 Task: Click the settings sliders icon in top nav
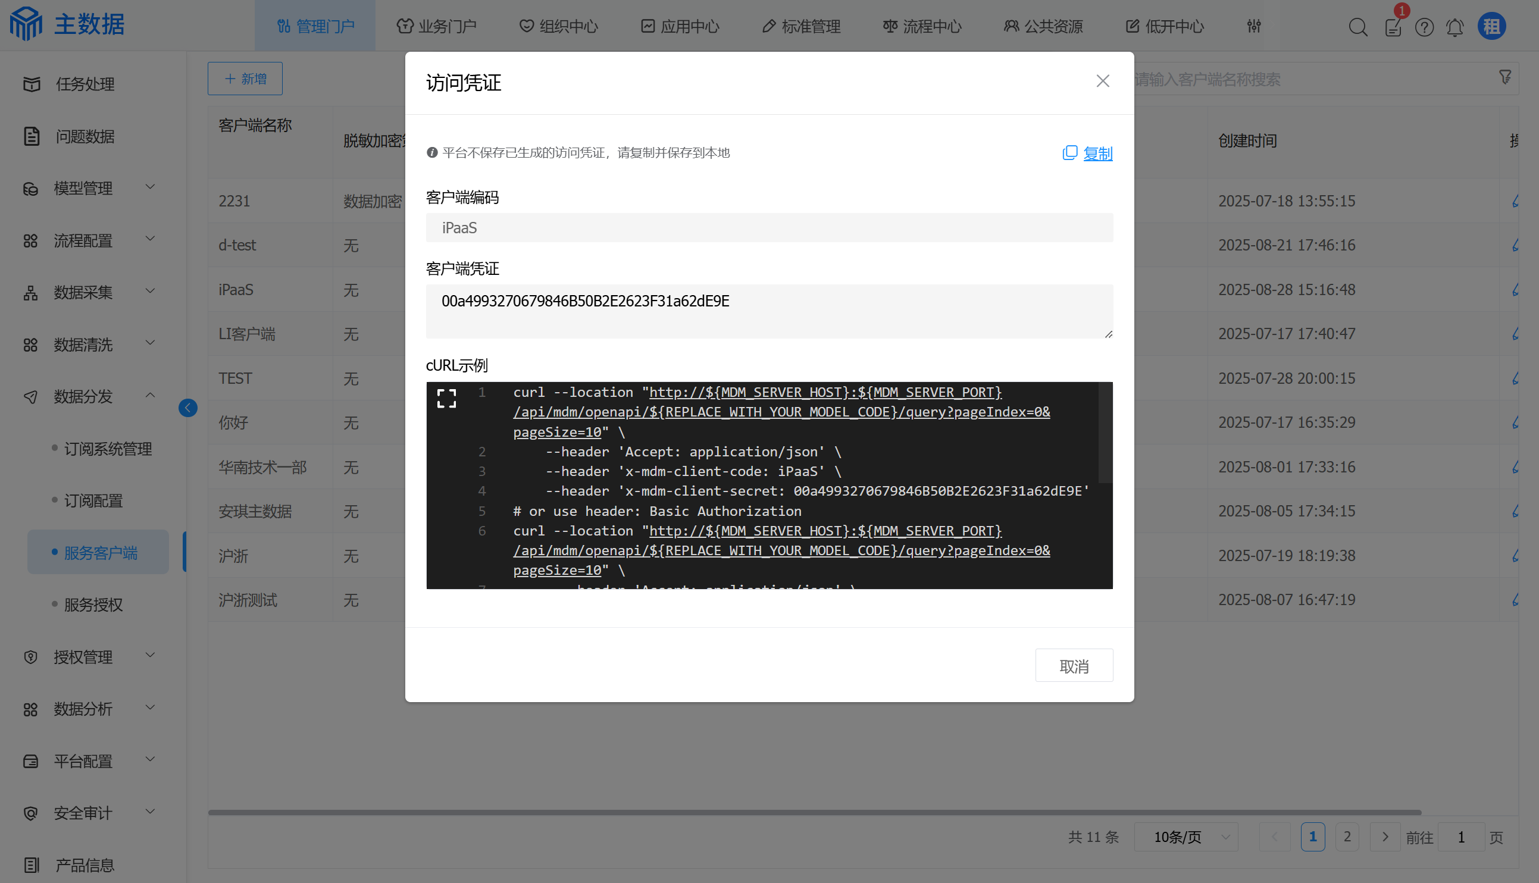pyautogui.click(x=1253, y=26)
